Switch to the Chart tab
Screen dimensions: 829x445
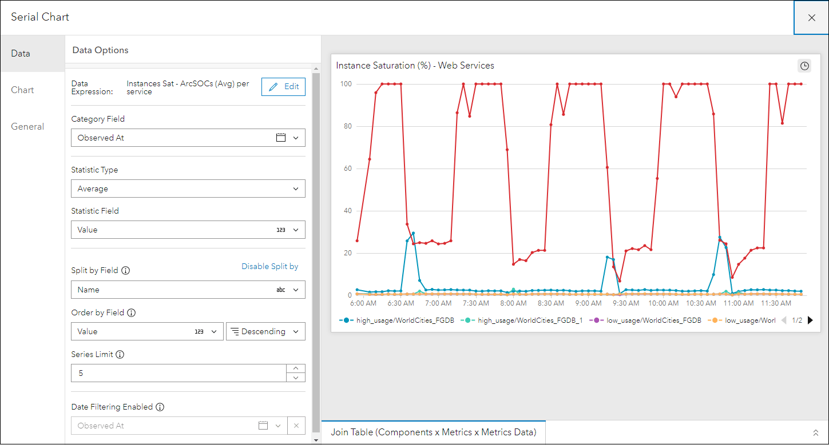click(23, 90)
